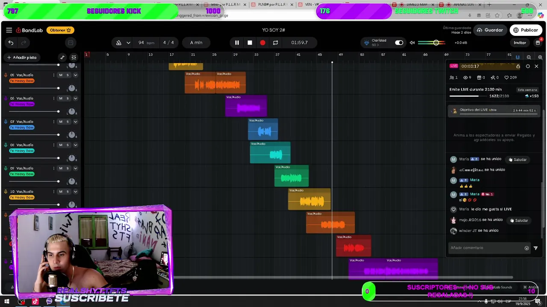Click the Publicar button
The height and width of the screenshot is (307, 547).
pos(526,30)
